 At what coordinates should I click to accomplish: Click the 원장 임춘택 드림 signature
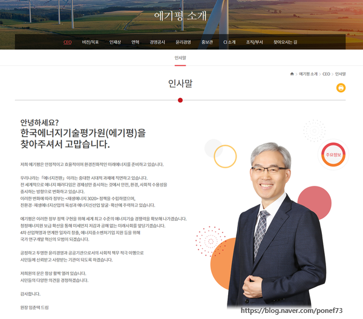(34, 307)
